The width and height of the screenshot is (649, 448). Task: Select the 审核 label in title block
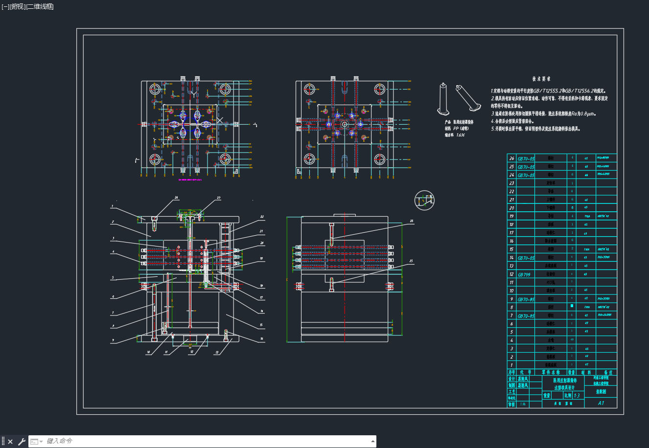(x=511, y=404)
